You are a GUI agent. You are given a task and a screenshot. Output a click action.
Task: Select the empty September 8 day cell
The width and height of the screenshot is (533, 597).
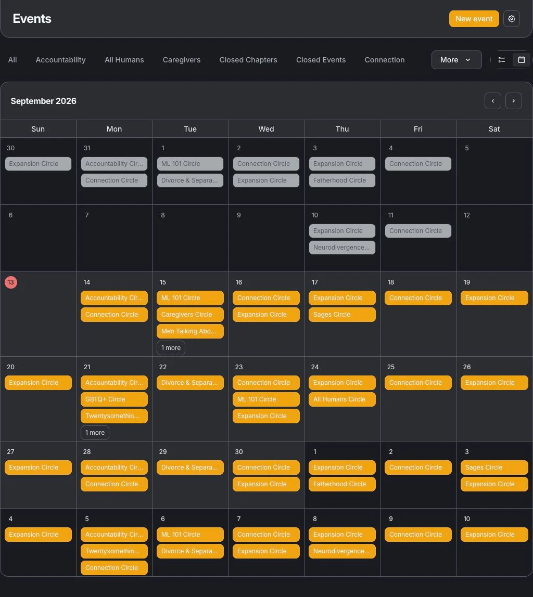[x=190, y=238]
